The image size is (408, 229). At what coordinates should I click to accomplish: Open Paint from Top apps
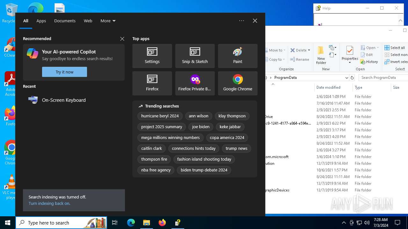[237, 56]
